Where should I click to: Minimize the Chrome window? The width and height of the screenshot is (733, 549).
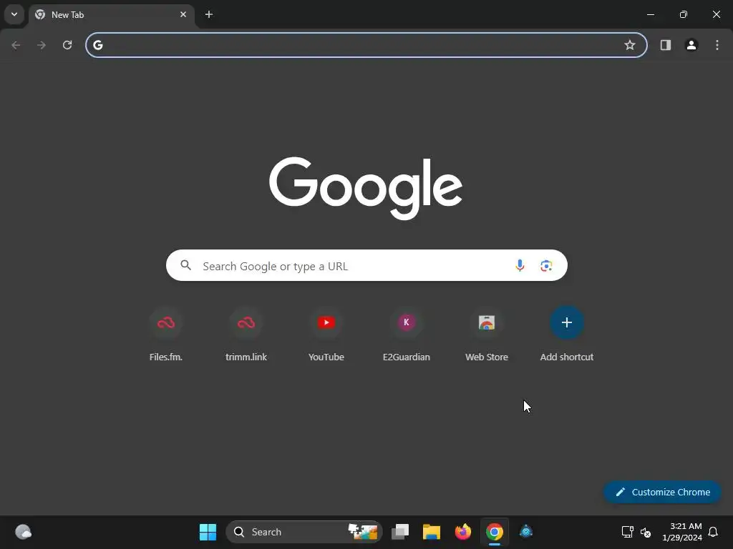[650, 14]
